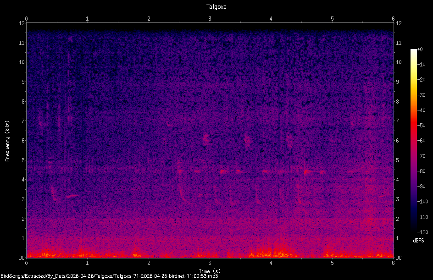
Task: Click the Frequency (kHz) axis label
Action: tap(7, 141)
